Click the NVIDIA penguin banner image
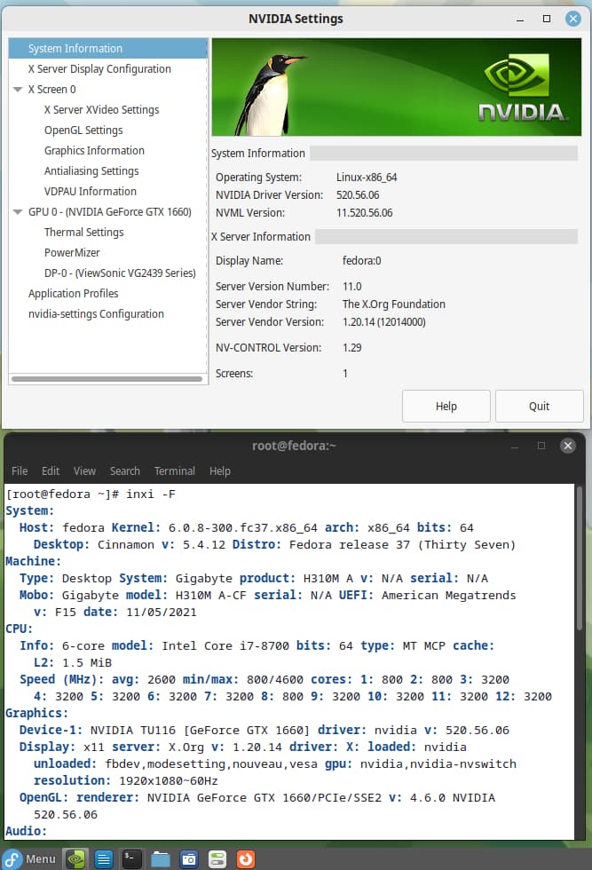This screenshot has width=592, height=870. pos(396,87)
